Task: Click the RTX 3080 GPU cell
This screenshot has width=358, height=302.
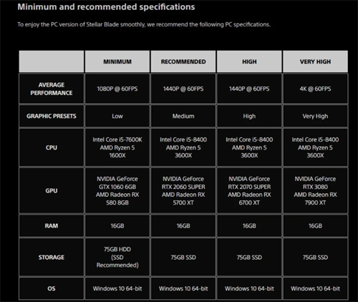Action: pyautogui.click(x=315, y=190)
